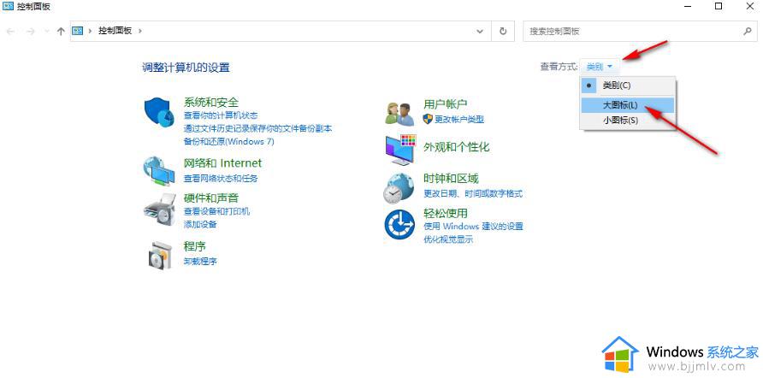Maximize the Control Panel window

coord(719,7)
